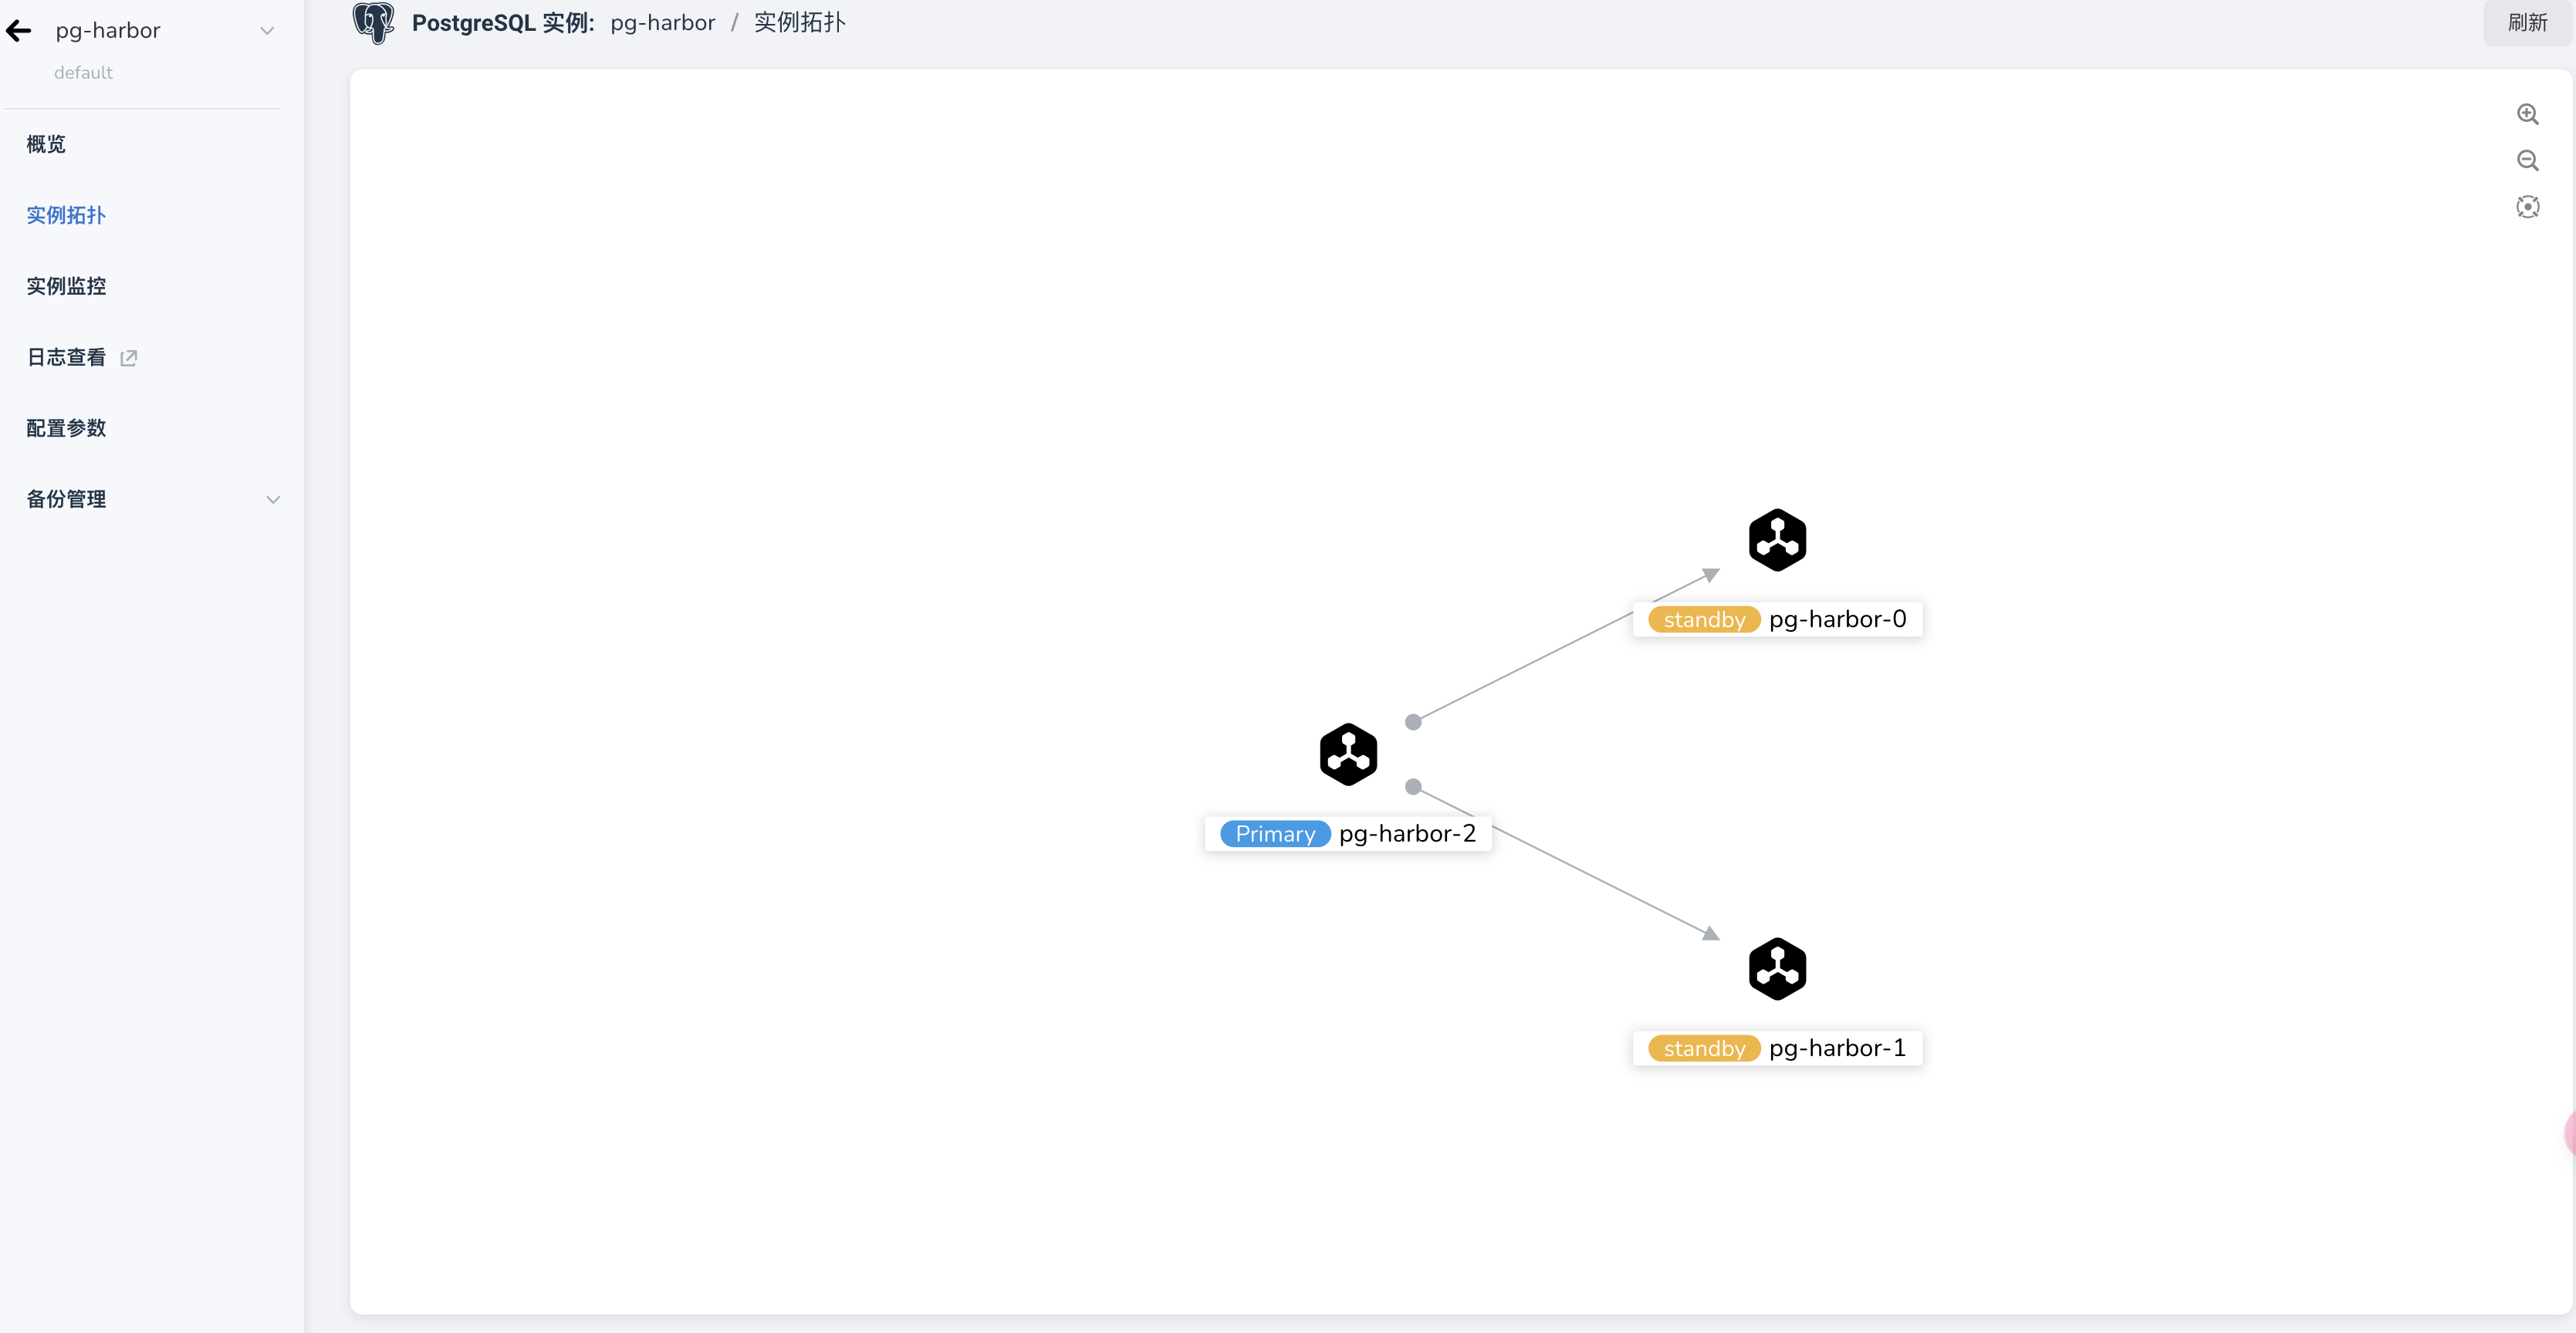Image resolution: width=2576 pixels, height=1333 pixels.
Task: Select the pg-harbor-1 standby node icon
Action: tap(1777, 968)
